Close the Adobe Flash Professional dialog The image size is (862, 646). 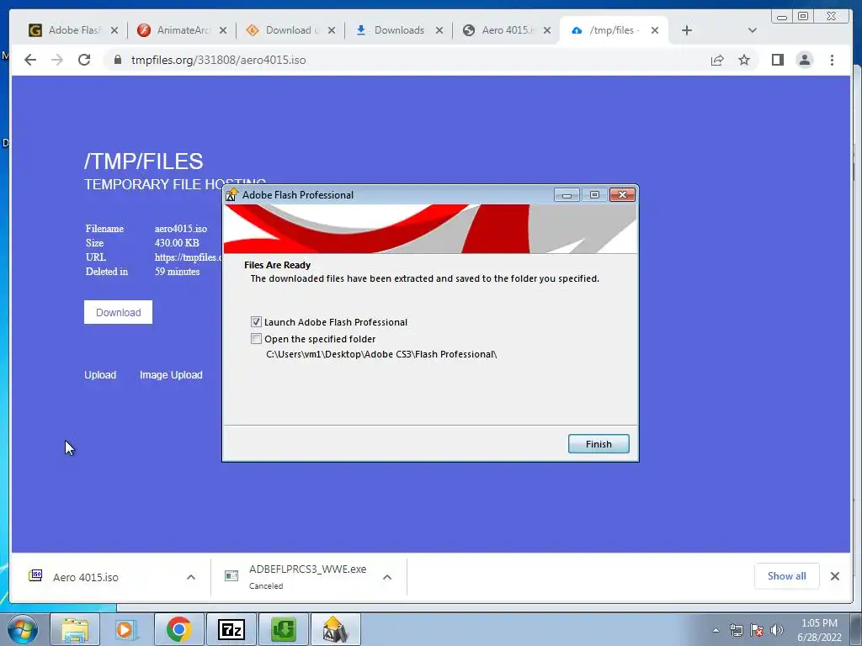coord(622,194)
